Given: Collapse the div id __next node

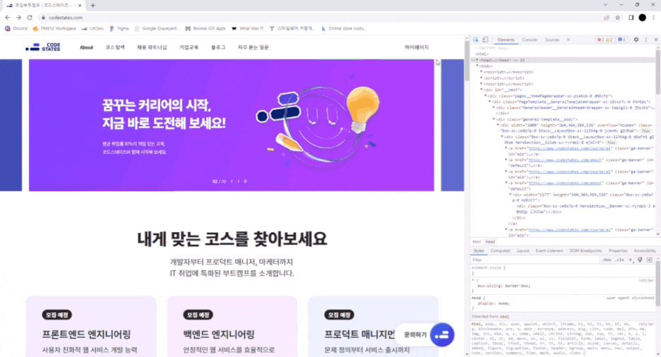Looking at the screenshot, I should click(x=481, y=90).
